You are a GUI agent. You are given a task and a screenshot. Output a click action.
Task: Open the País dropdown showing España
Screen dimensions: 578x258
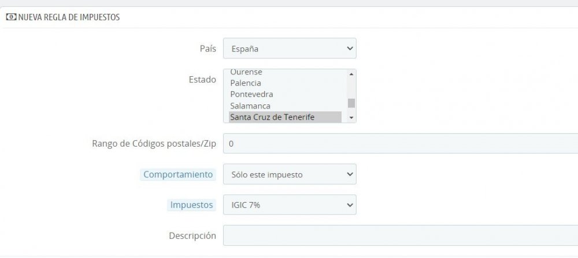[290, 48]
